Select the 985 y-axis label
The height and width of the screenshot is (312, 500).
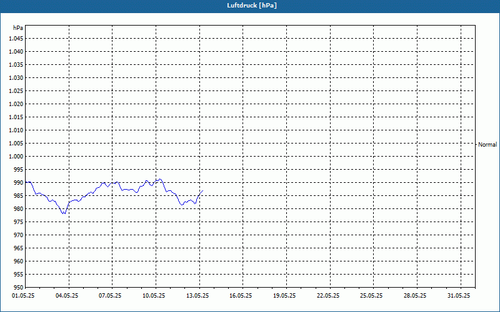[x=19, y=195]
